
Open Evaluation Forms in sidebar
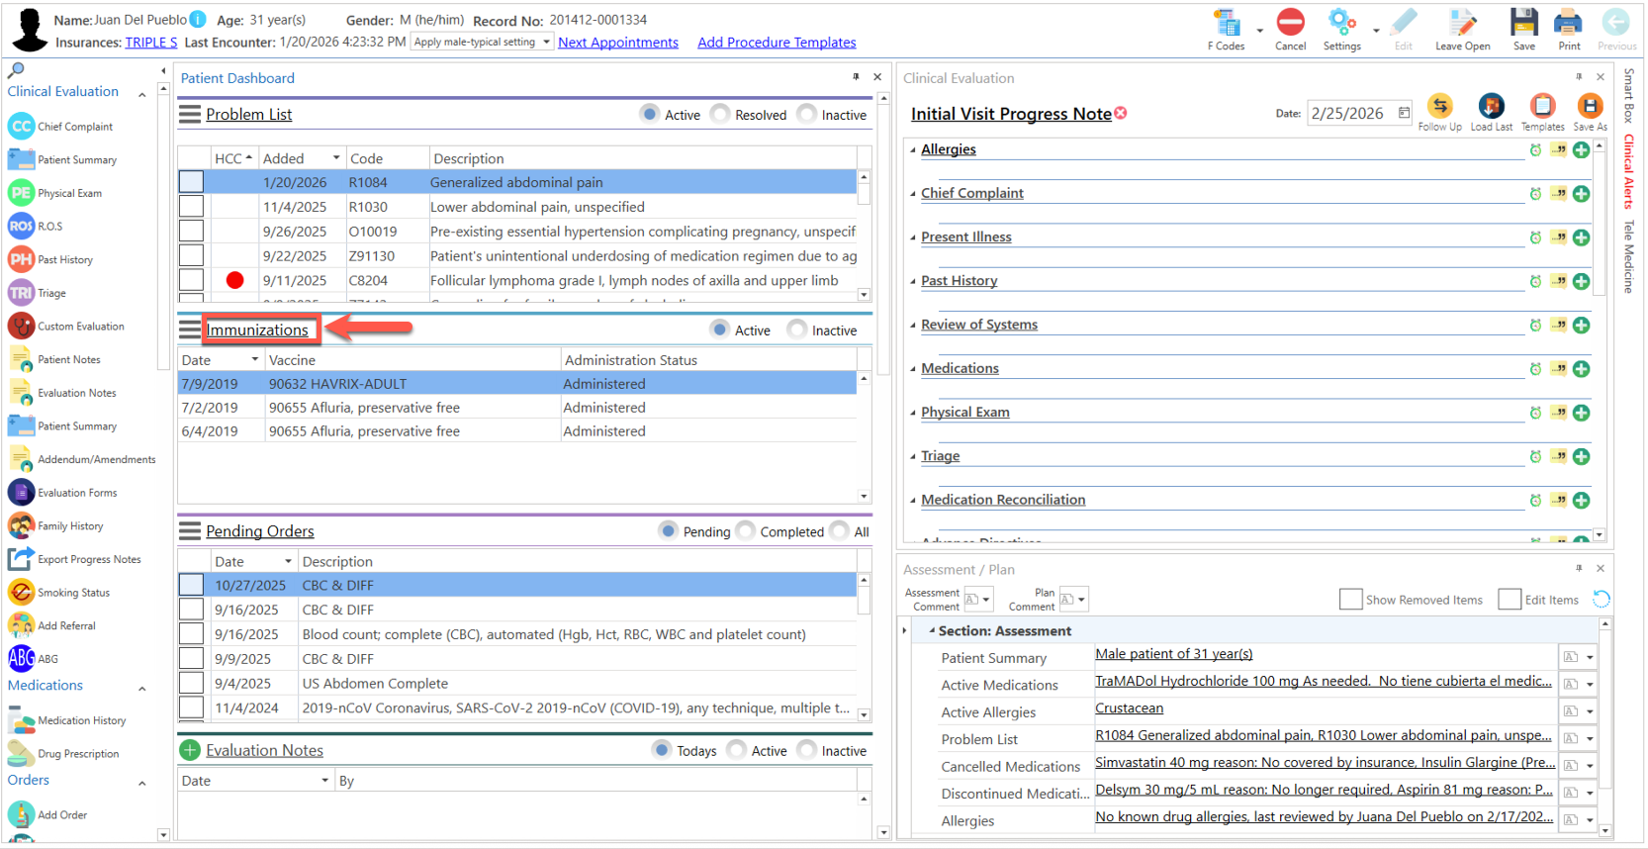click(63, 493)
